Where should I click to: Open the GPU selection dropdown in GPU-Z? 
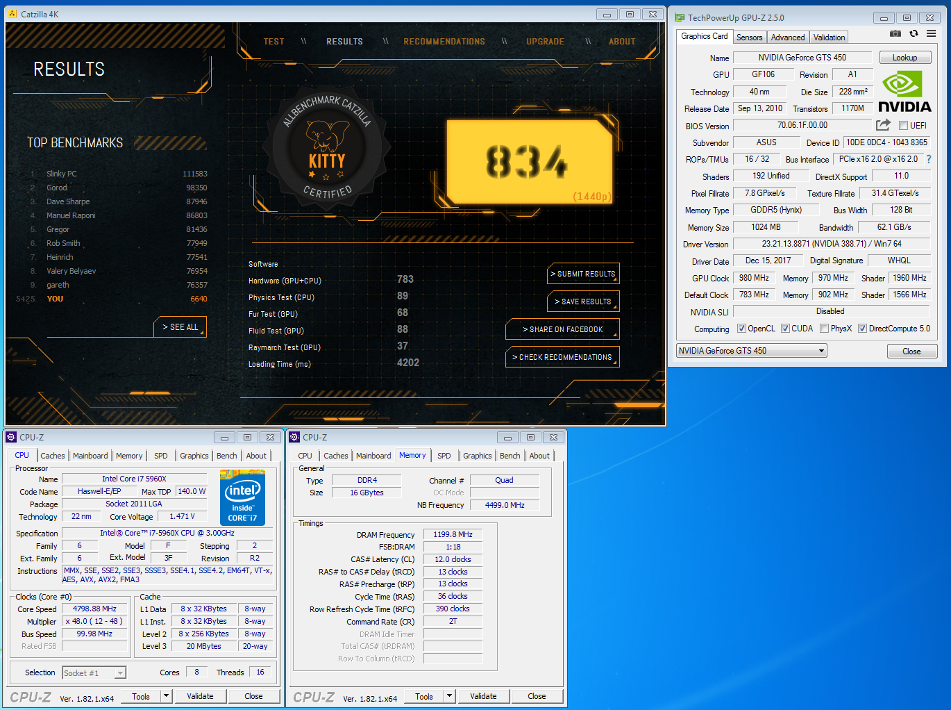coord(752,351)
